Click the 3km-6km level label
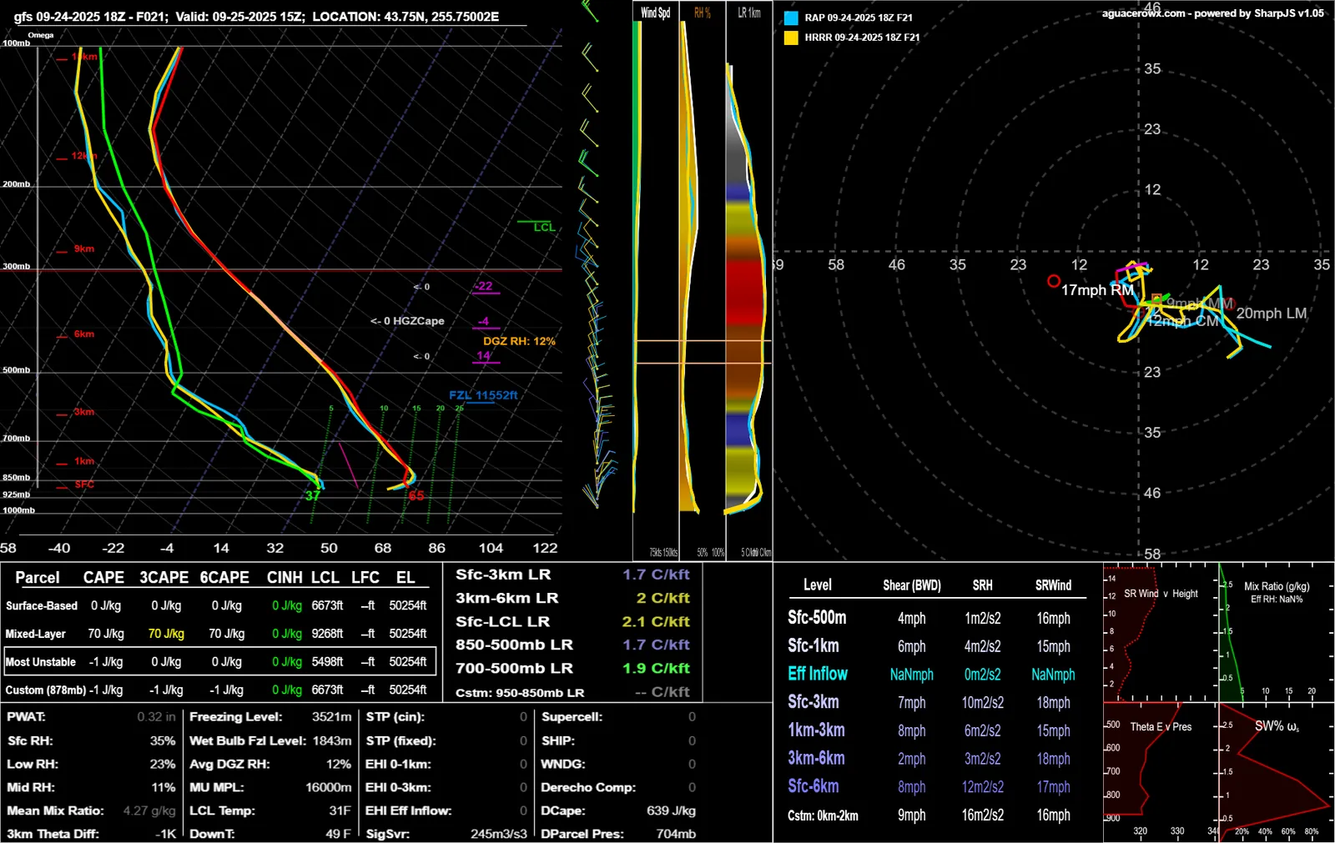Screen dimensions: 1335x843 816,758
